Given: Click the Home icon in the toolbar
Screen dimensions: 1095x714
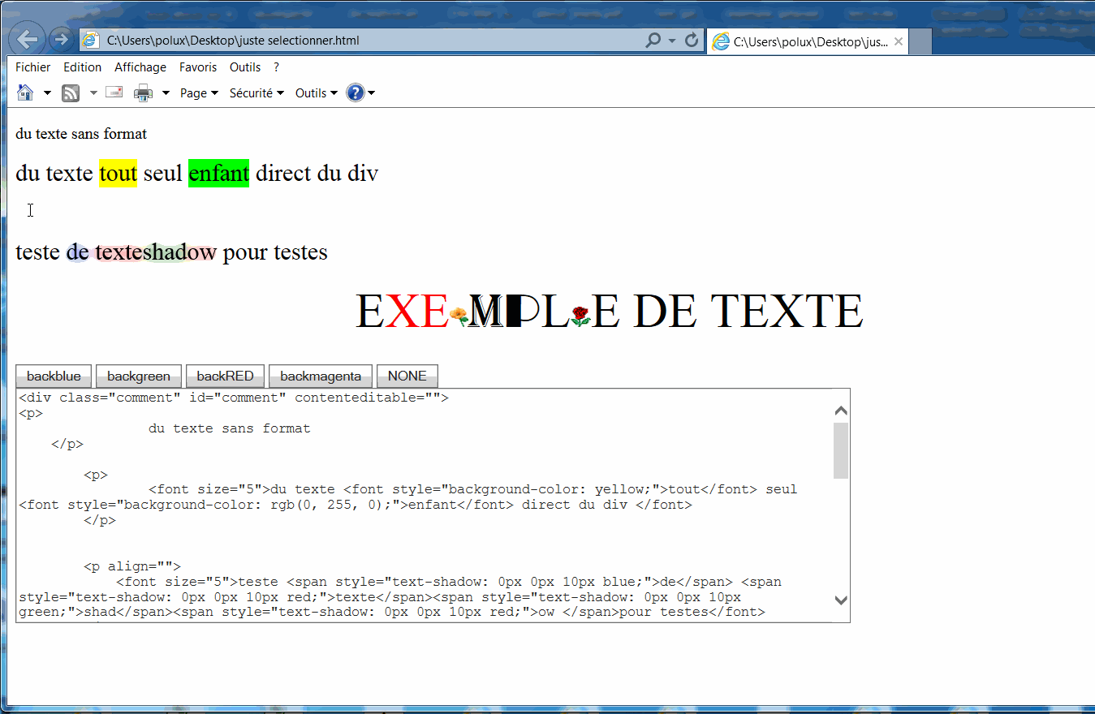Looking at the screenshot, I should coord(24,92).
